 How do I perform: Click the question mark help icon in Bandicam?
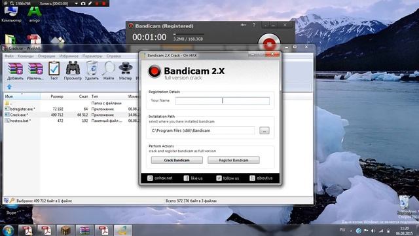[x=254, y=25]
